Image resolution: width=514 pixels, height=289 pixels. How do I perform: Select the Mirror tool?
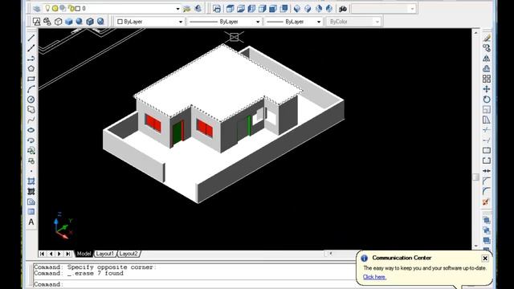(x=487, y=59)
